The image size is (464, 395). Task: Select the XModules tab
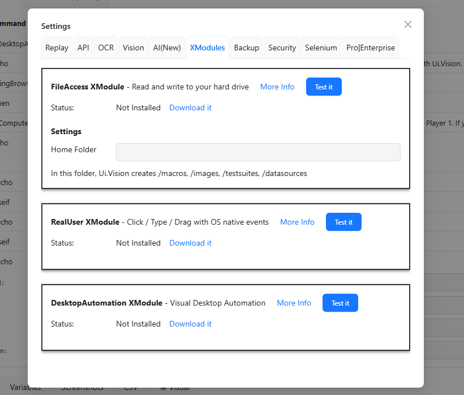click(x=207, y=48)
